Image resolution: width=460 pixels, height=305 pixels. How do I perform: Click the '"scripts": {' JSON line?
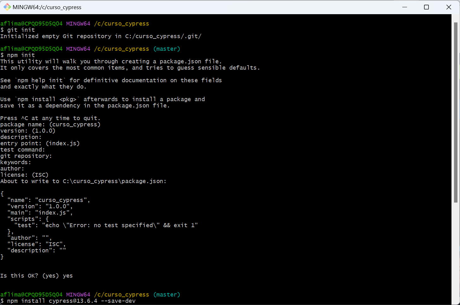click(28, 219)
